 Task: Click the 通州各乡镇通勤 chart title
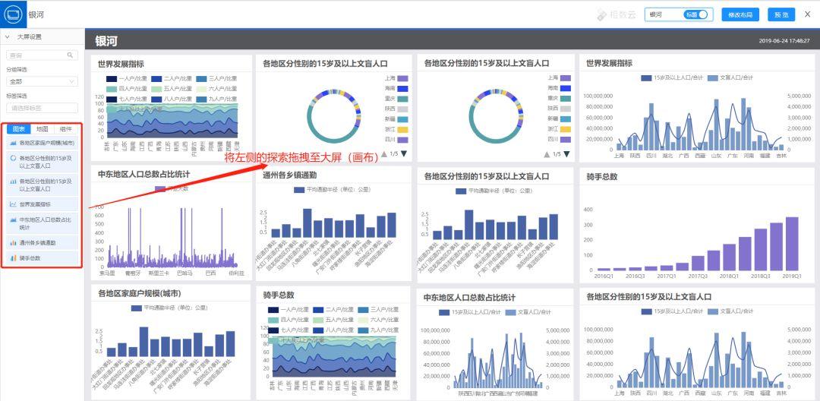pyautogui.click(x=290, y=175)
